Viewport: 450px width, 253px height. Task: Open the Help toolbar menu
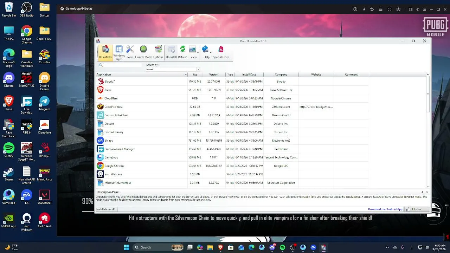point(206,52)
